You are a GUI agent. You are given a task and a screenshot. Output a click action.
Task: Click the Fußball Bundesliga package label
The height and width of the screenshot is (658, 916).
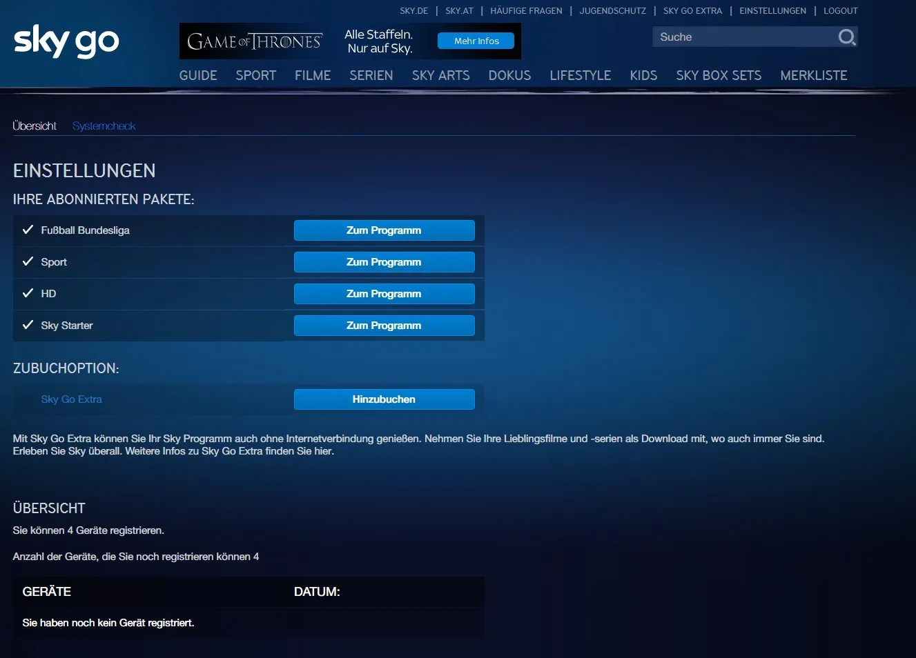(x=85, y=230)
